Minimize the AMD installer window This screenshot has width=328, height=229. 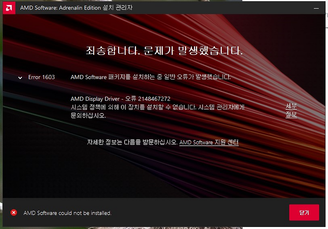click(x=316, y=8)
